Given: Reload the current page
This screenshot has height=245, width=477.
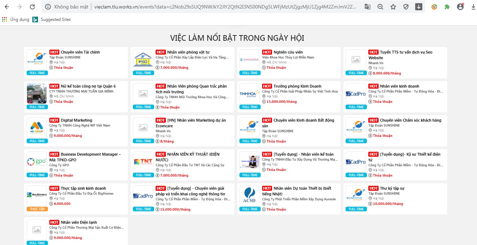Looking at the screenshot, I should pos(32,7).
